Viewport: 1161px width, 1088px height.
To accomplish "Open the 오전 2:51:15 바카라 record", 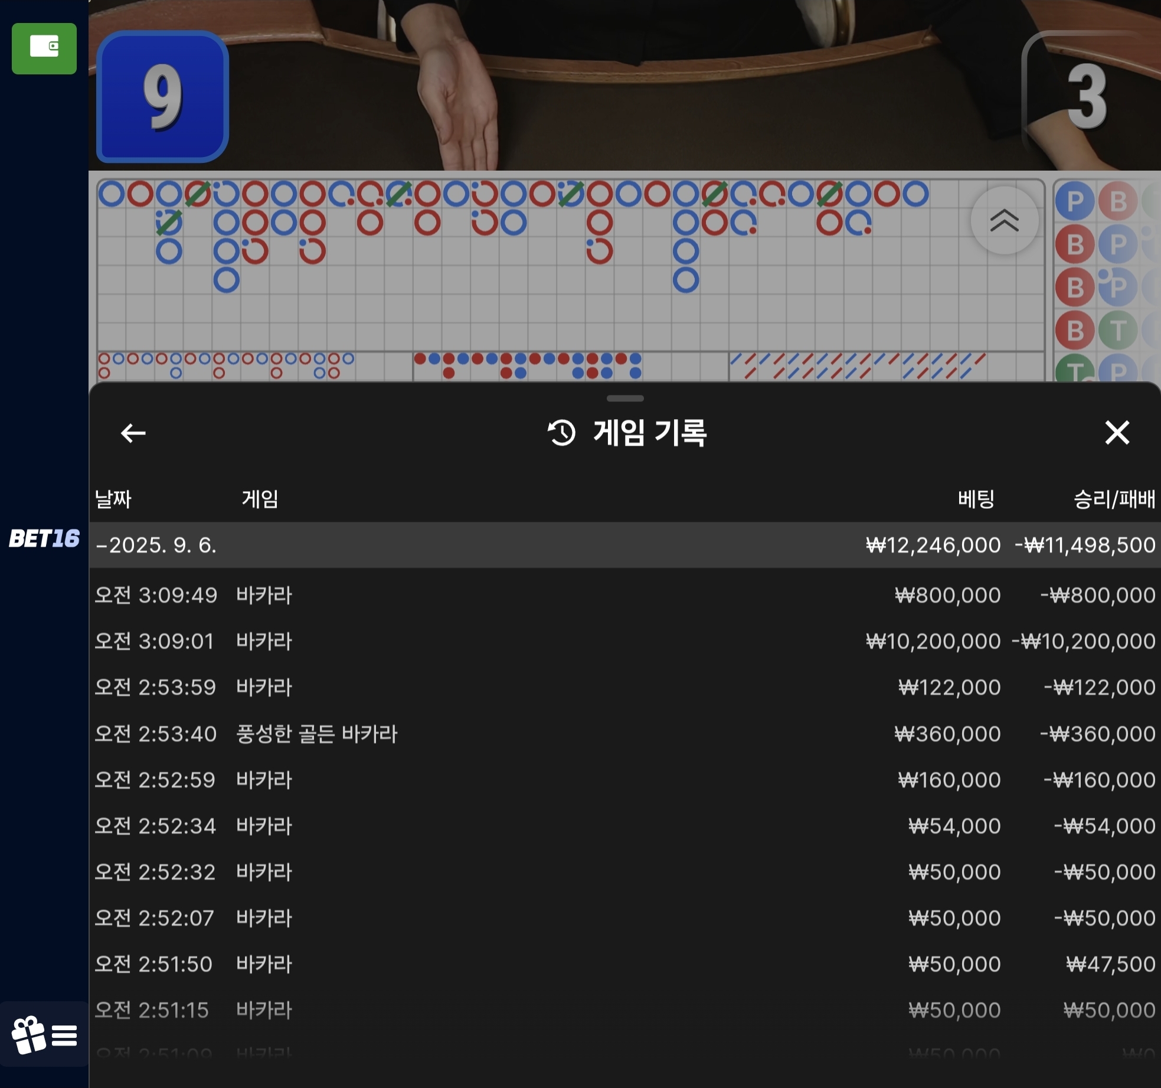I will click(x=625, y=1010).
